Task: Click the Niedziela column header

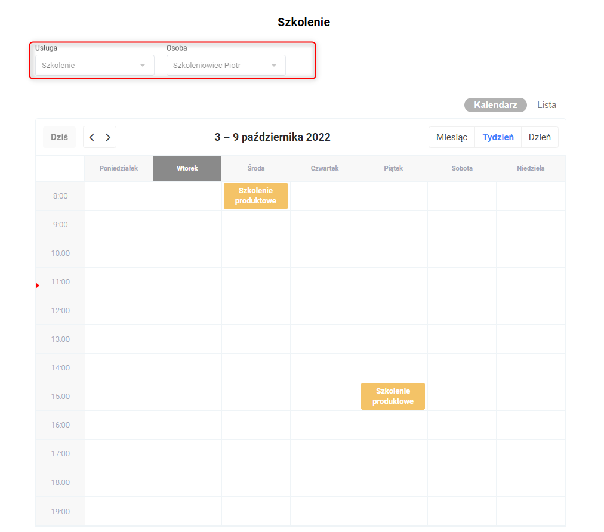Action: [x=531, y=168]
